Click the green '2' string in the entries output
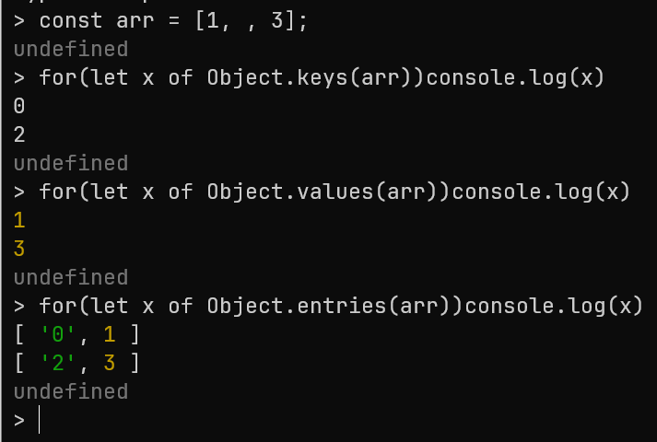The width and height of the screenshot is (657, 442). point(64,364)
